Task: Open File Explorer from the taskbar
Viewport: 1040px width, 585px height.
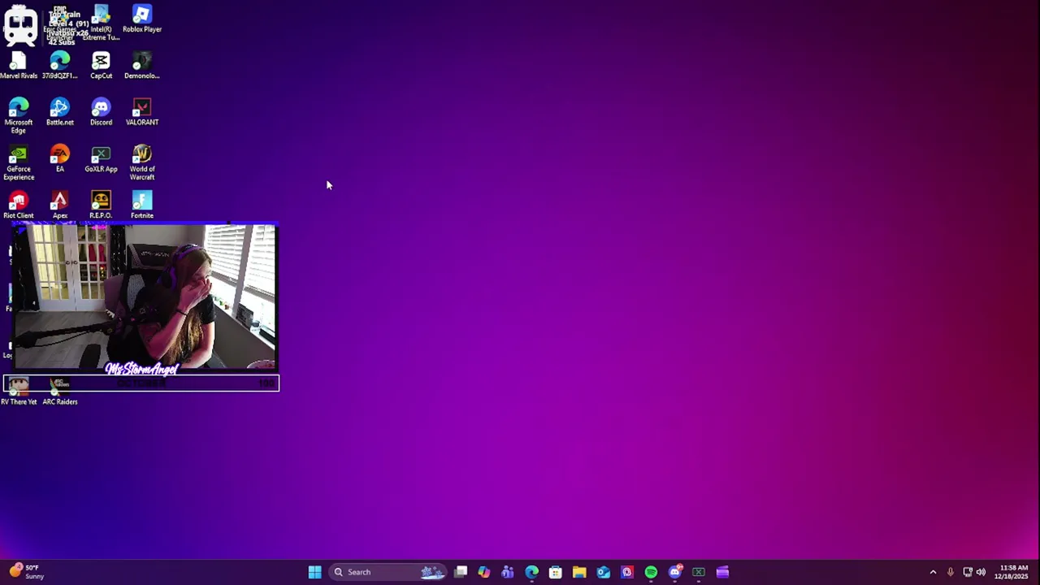Action: [x=579, y=572]
